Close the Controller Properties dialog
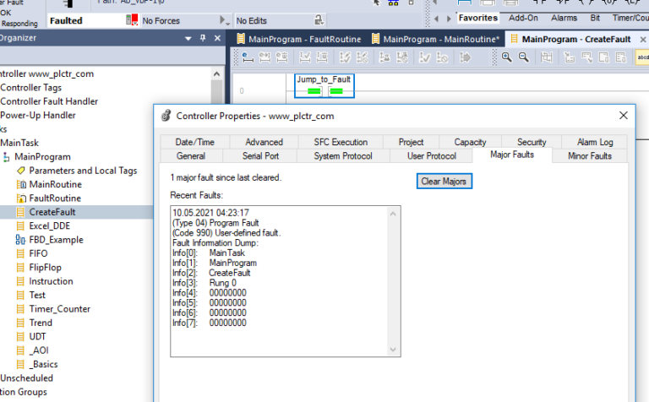 tap(624, 116)
